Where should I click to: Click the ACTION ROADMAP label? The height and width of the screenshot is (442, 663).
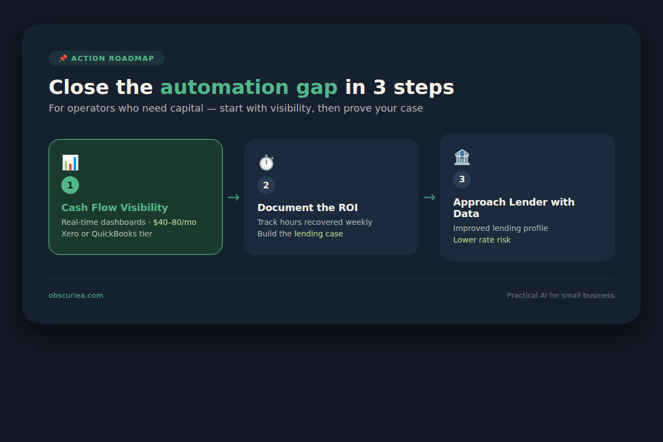[x=113, y=59]
